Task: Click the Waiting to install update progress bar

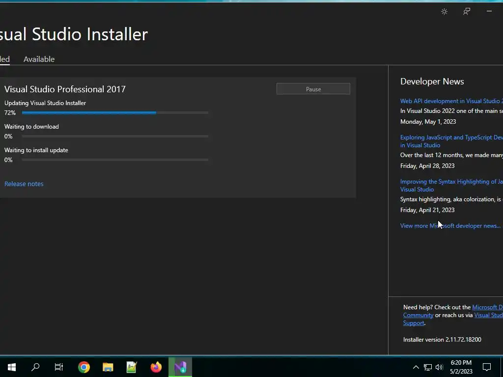Action: coord(115,160)
